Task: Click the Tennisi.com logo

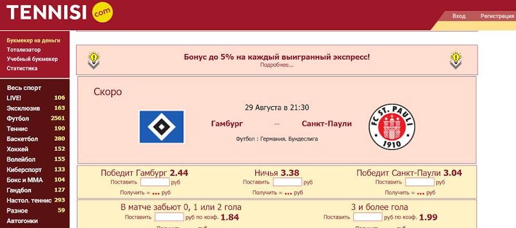Action: coord(59,12)
